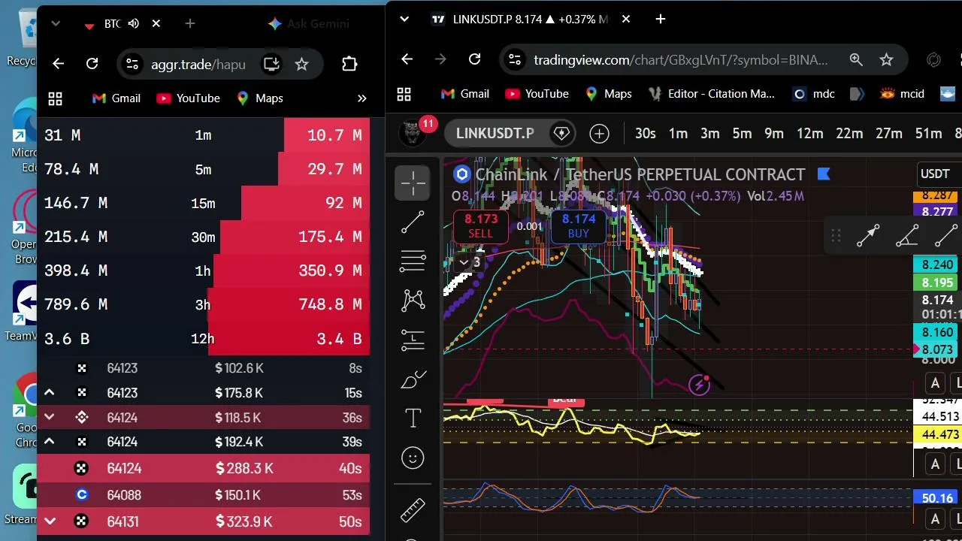Viewport: 962px width, 541px height.
Task: Pick the angled line tool in floating toolbar
Action: (907, 236)
